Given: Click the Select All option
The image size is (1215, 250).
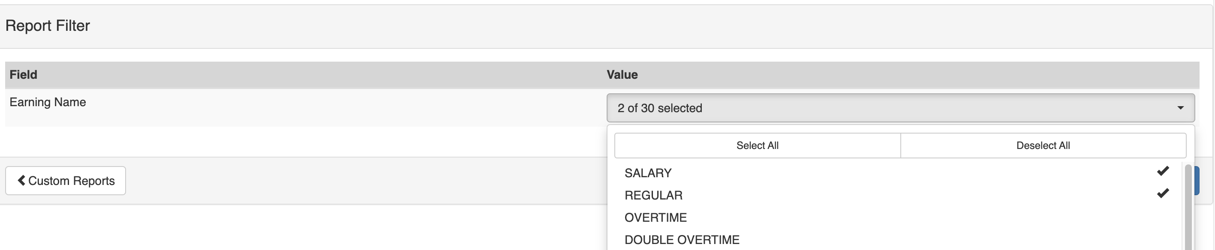Looking at the screenshot, I should [757, 145].
